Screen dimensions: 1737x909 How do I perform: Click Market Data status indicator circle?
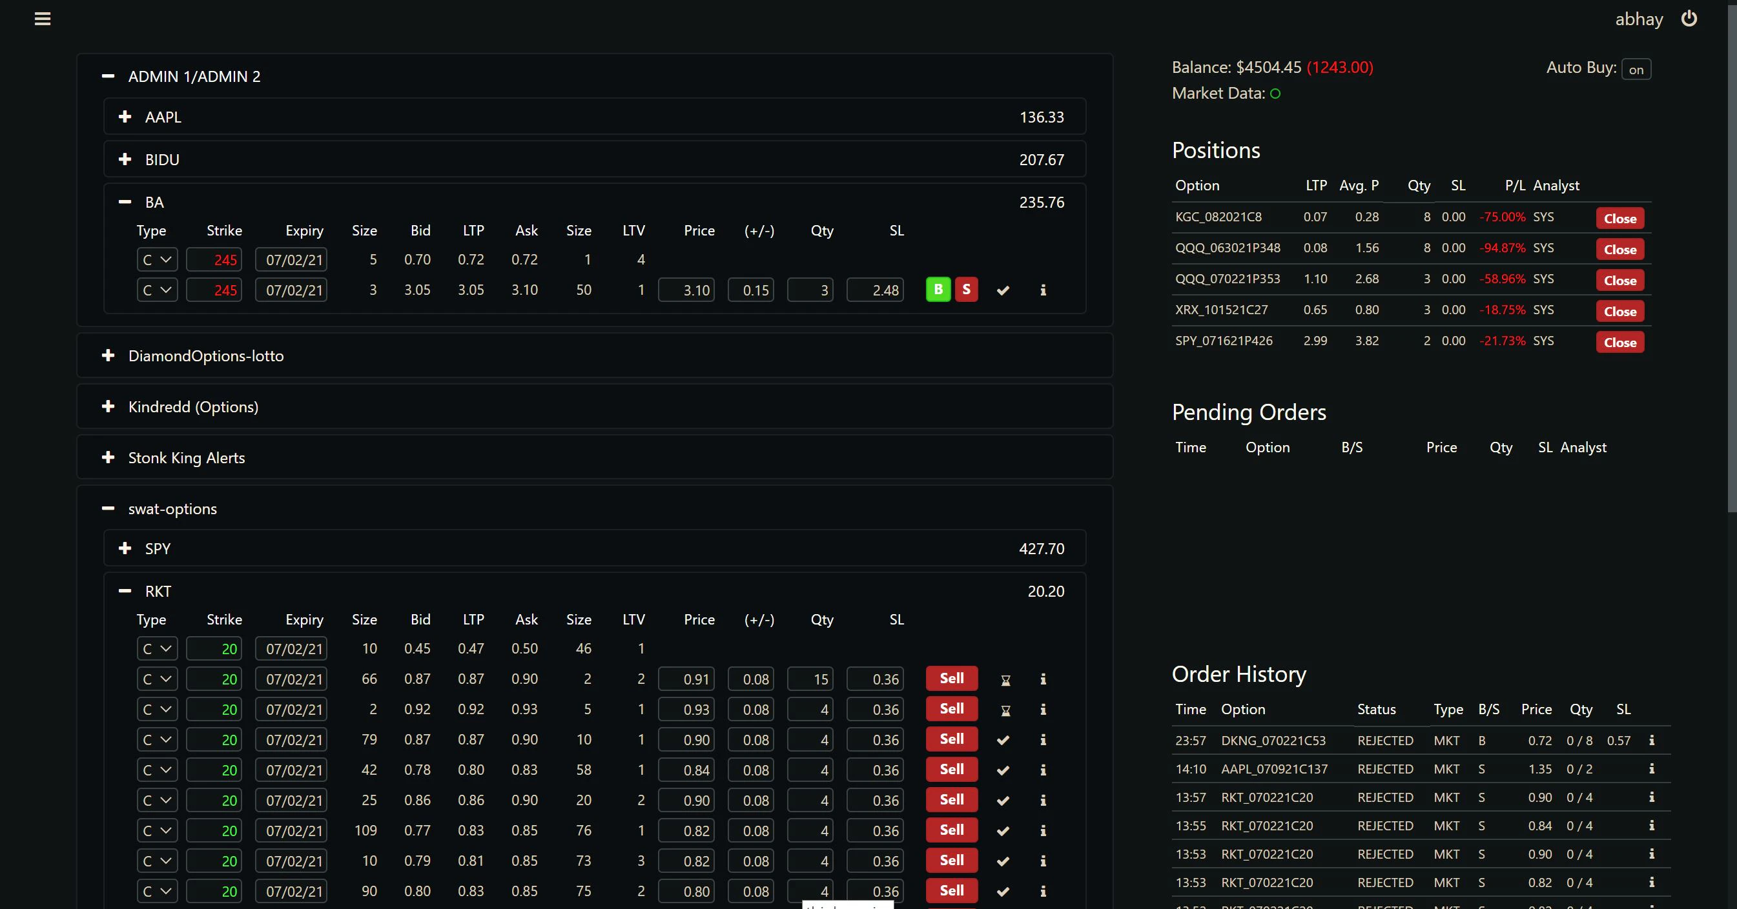click(x=1275, y=94)
